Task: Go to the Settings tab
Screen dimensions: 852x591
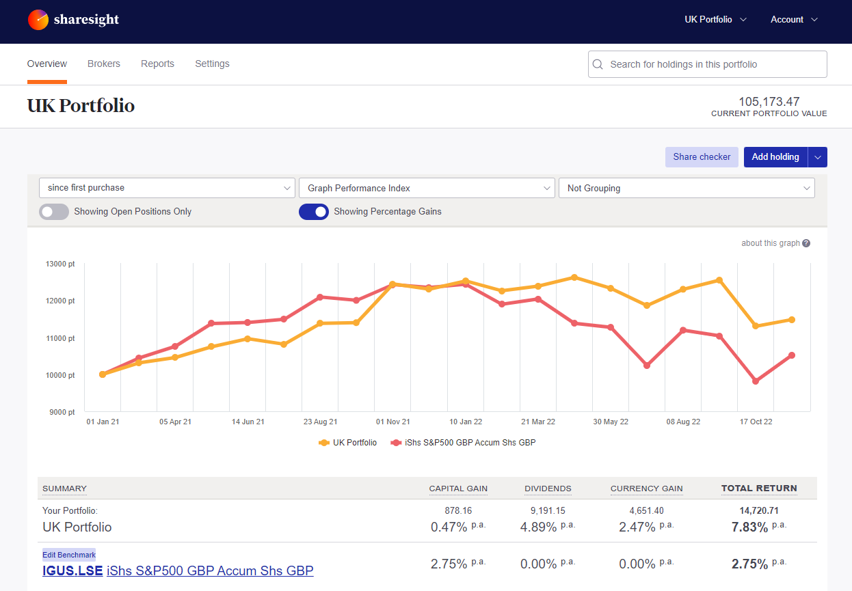Action: (212, 64)
